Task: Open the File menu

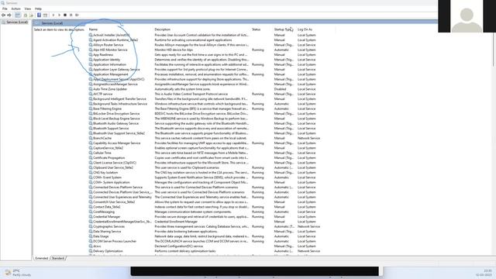Action: [x=5, y=9]
